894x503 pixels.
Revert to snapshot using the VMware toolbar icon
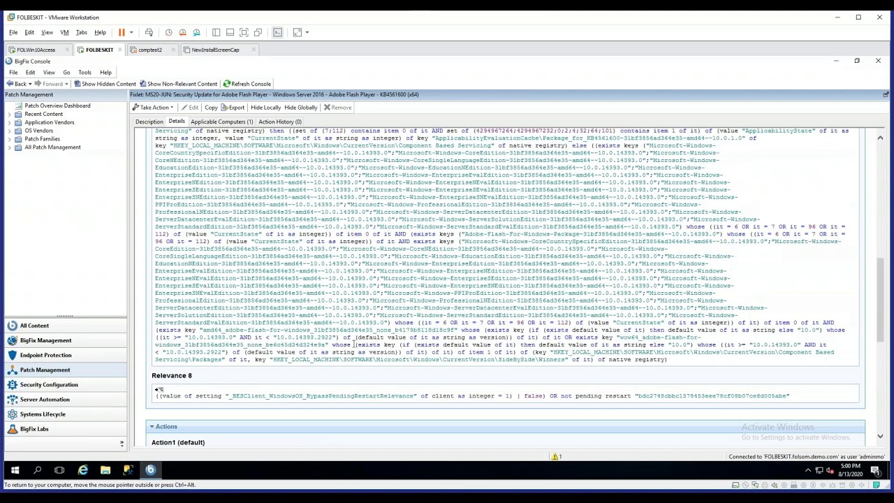coord(182,32)
